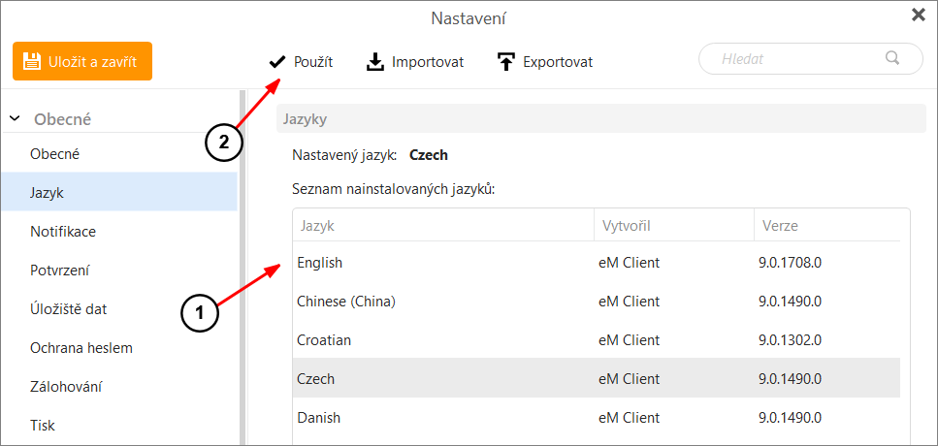Click the Uložit a zavřít button
Image resolution: width=938 pixels, height=446 pixels.
click(81, 61)
